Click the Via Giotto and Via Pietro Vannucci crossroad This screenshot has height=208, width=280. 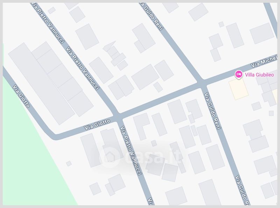118,117
